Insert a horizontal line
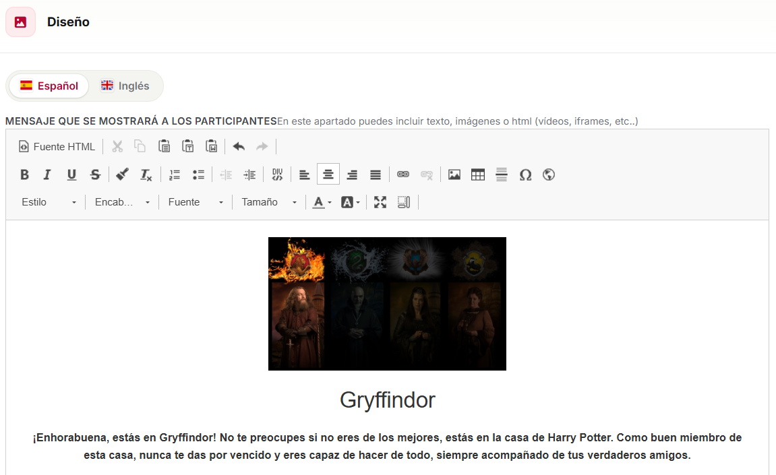The image size is (776, 475). pos(502,175)
